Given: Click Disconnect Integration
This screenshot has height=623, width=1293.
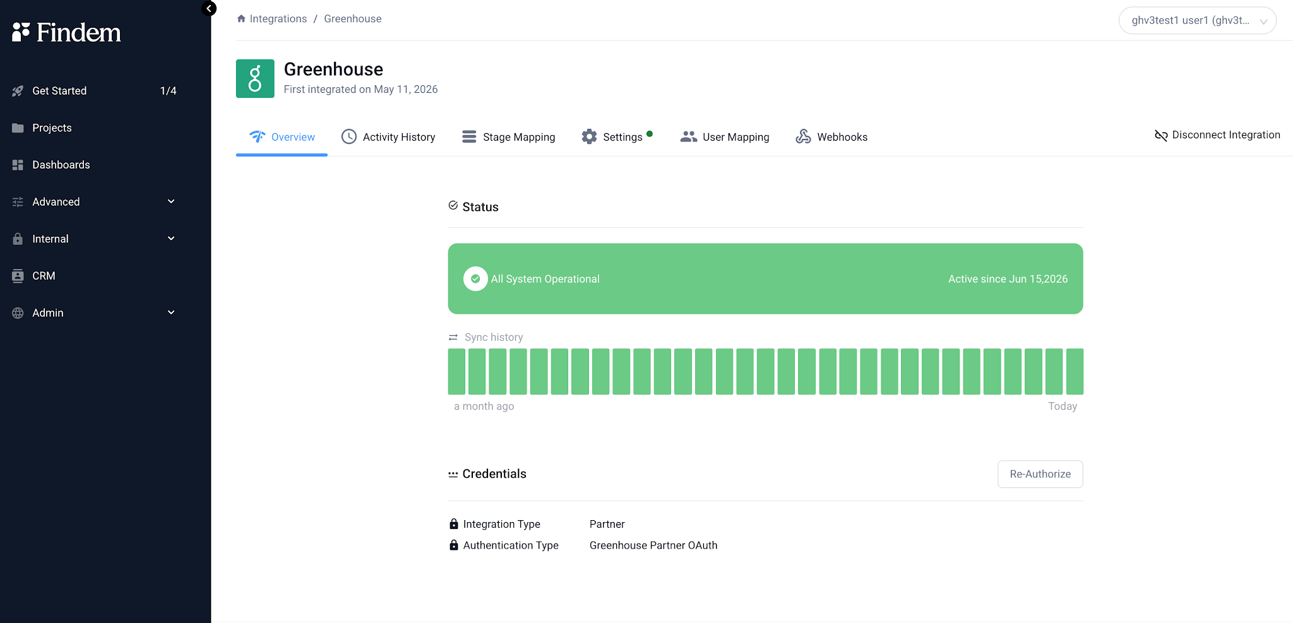Looking at the screenshot, I should (1217, 135).
